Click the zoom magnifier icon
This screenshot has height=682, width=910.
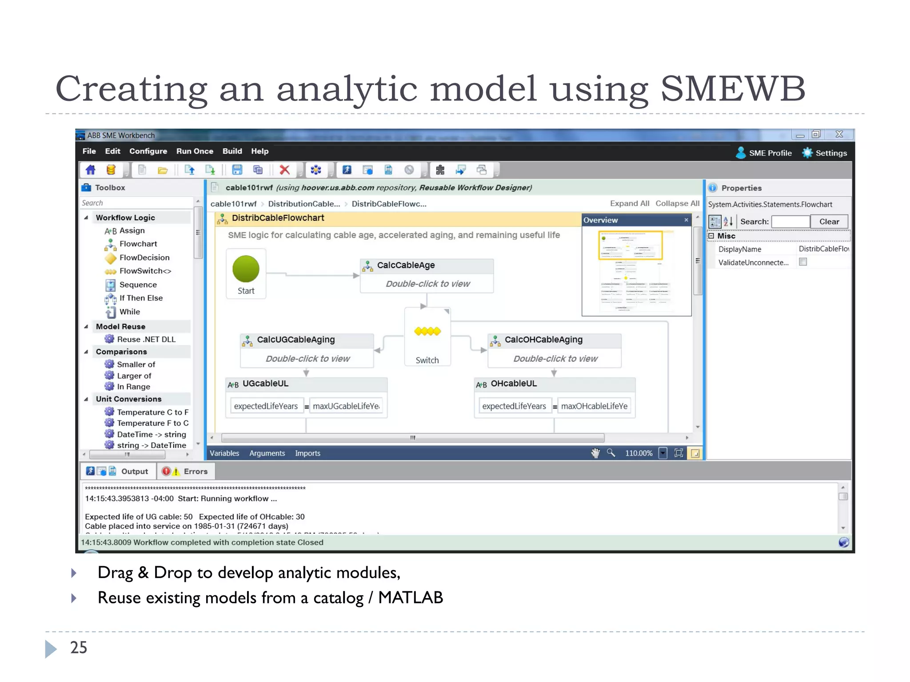click(611, 453)
